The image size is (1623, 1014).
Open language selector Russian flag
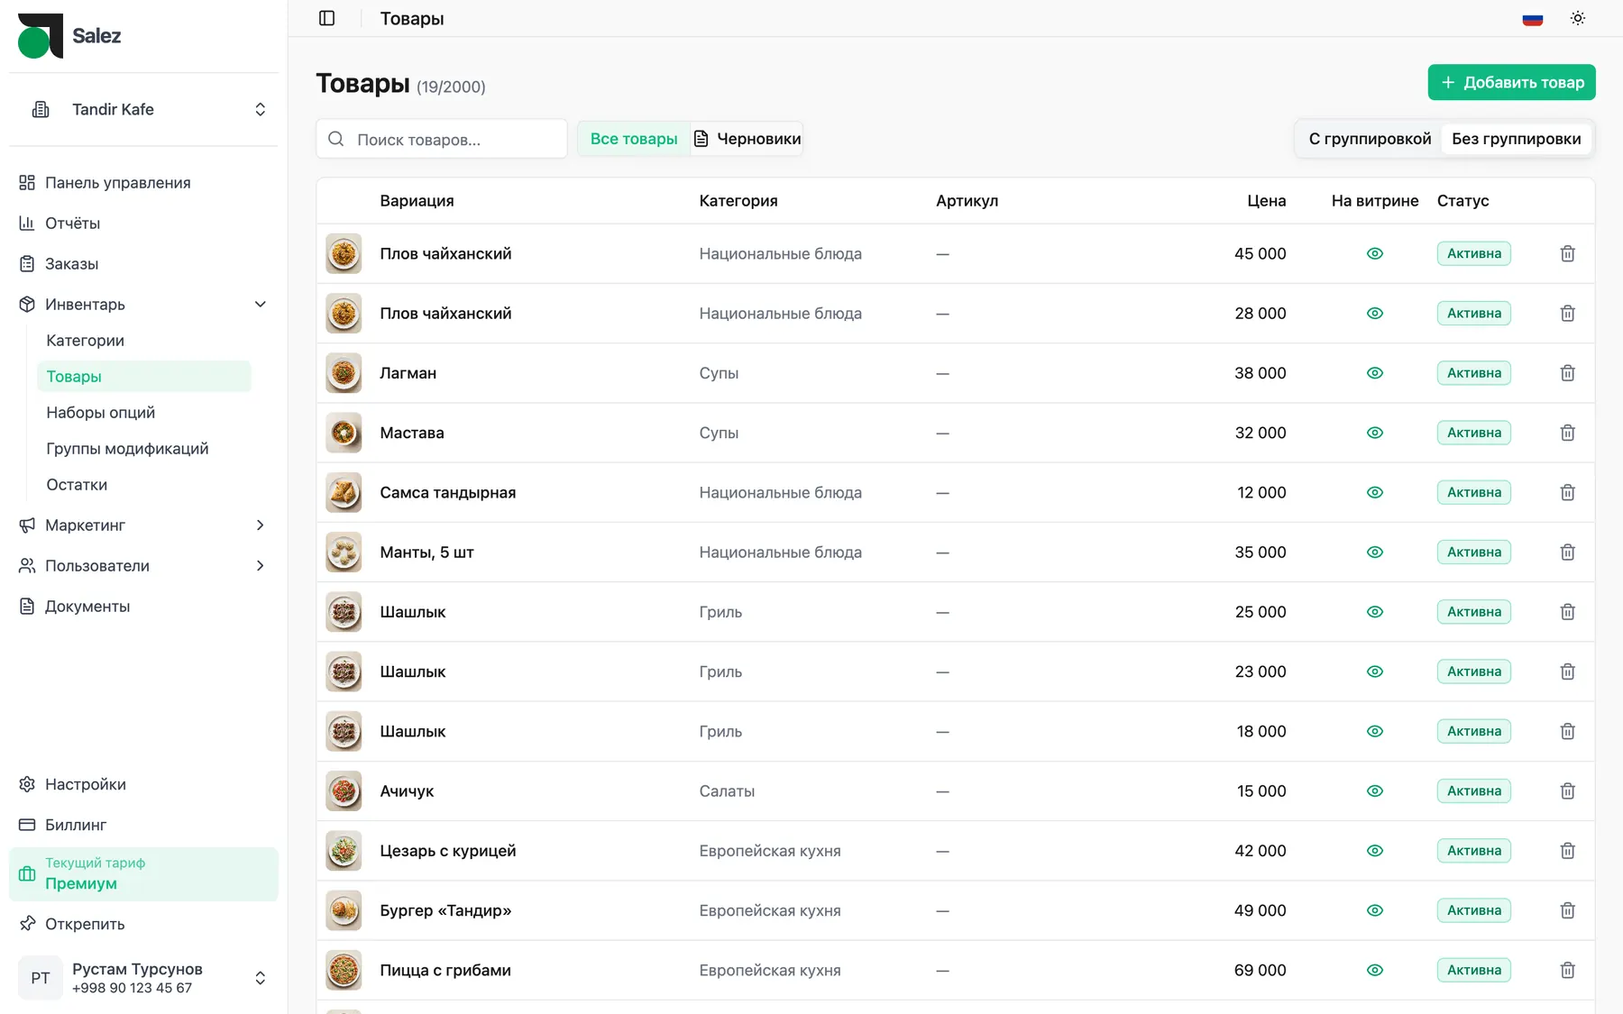click(1533, 18)
